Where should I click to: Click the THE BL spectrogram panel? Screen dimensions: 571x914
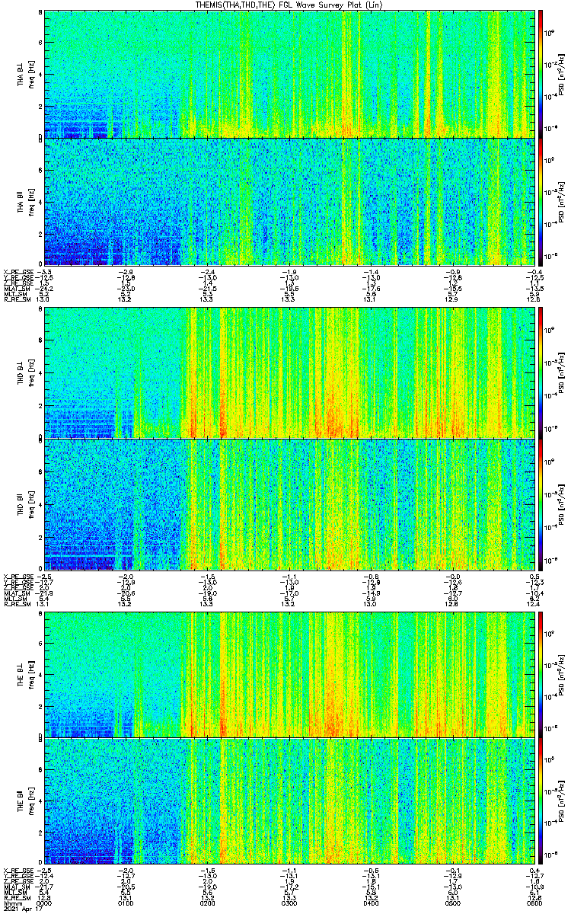[289, 673]
